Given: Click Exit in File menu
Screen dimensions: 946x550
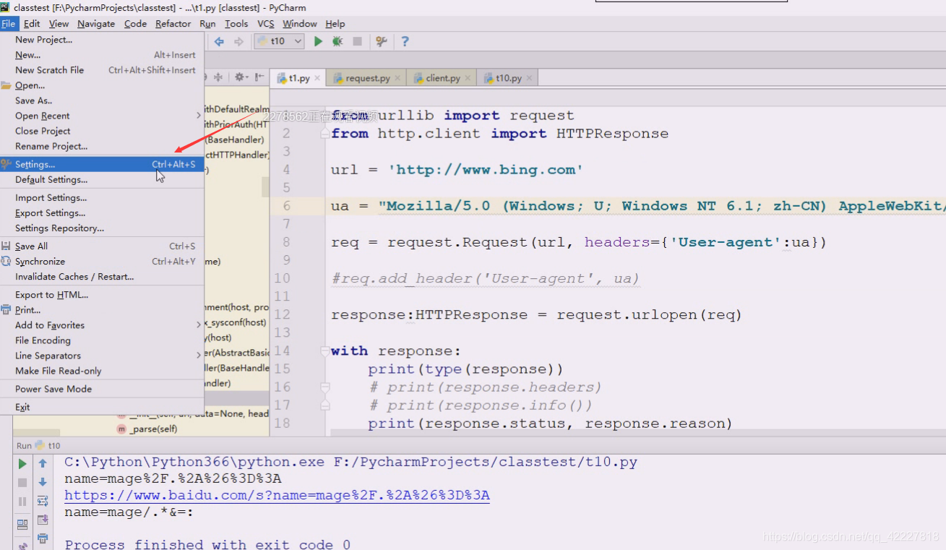Looking at the screenshot, I should (x=103, y=407).
